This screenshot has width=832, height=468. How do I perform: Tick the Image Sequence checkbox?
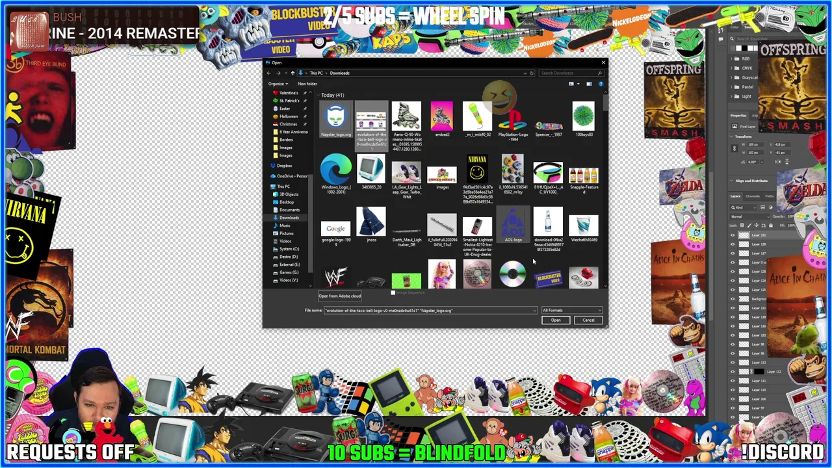393,293
